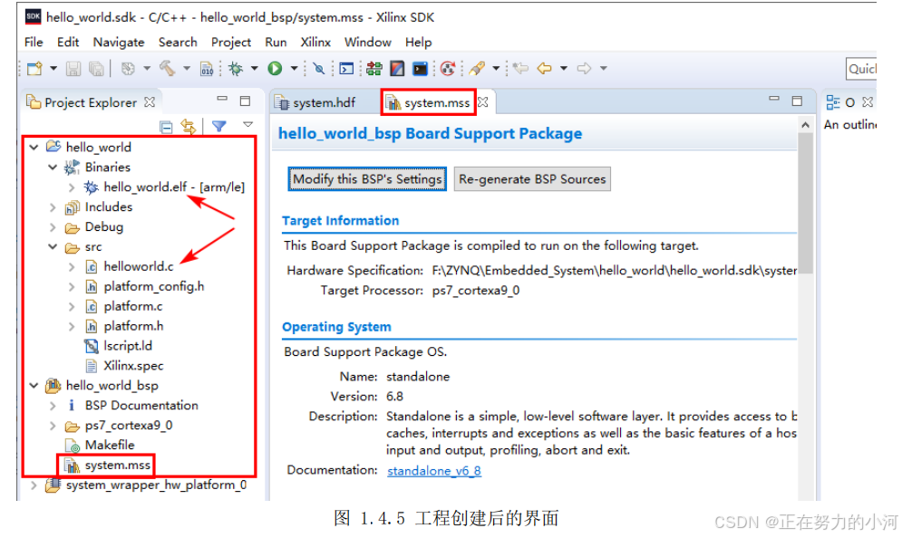Expand BSP Documentation node
Image resolution: width=902 pixels, height=538 pixels.
coord(53,406)
